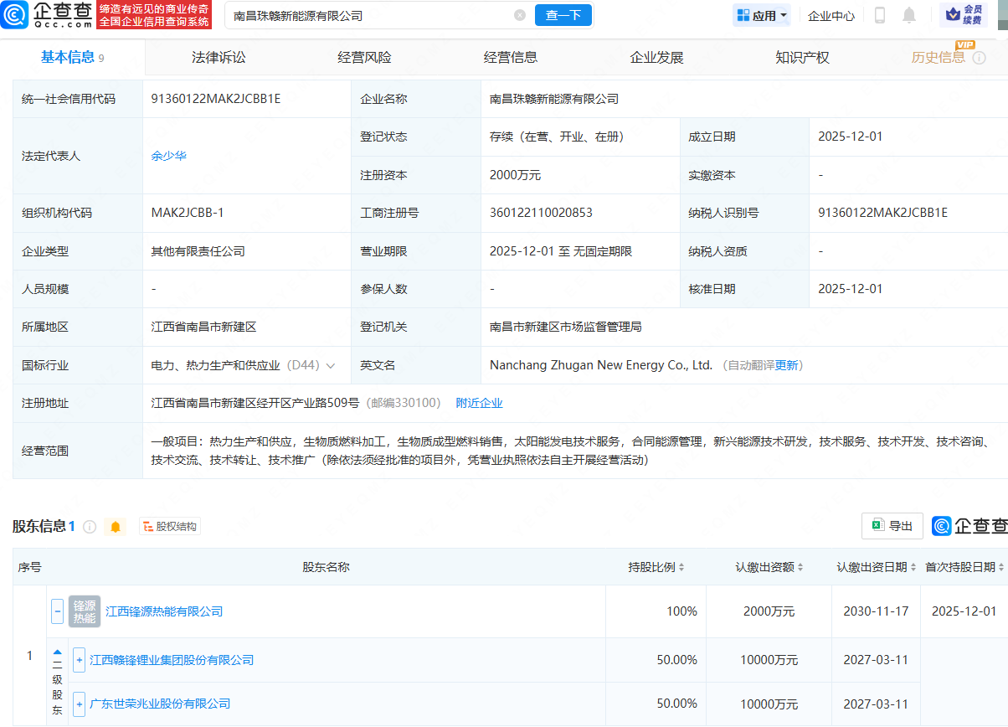Open the mobile app icon in the header
This screenshot has height=727, width=1008.
(x=881, y=15)
